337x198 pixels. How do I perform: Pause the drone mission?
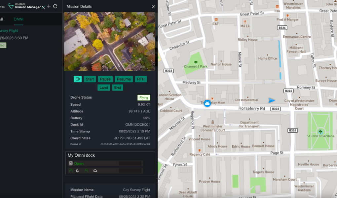[x=105, y=79]
